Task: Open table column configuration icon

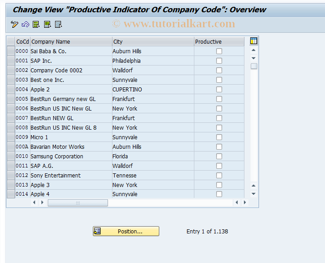Action: click(x=254, y=41)
